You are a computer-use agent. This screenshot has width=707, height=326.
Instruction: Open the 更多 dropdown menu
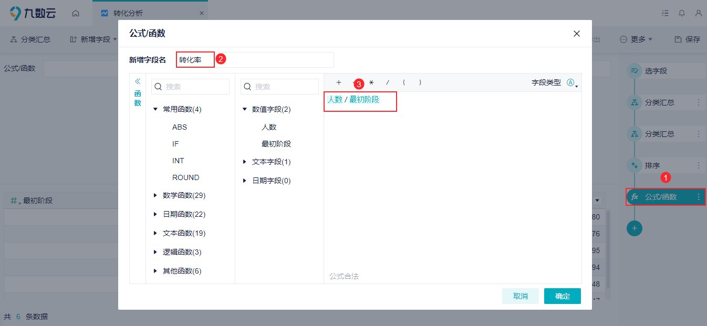[636, 39]
